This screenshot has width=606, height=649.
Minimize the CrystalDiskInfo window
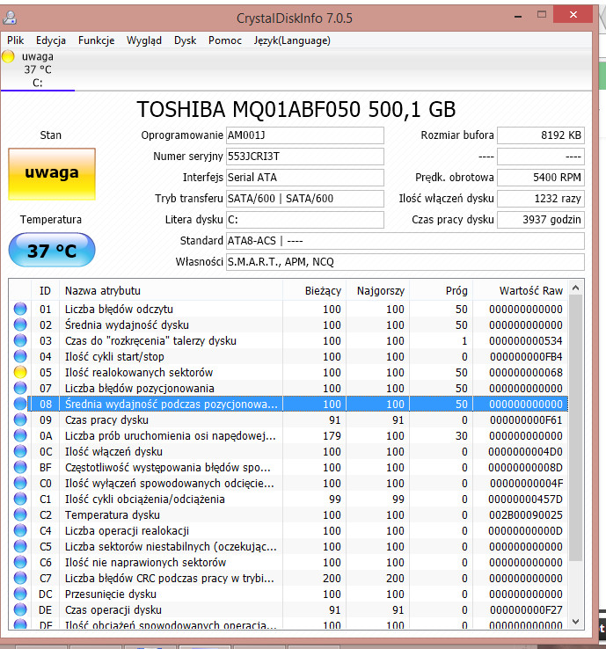(518, 16)
